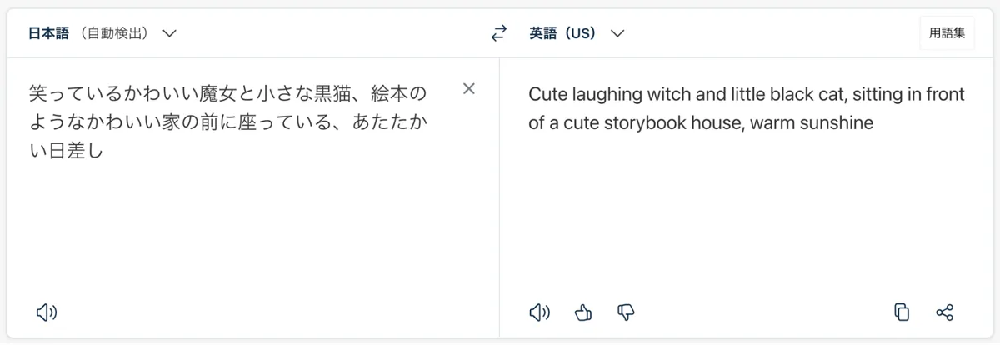
Task: Copy the translated English text
Action: (901, 312)
